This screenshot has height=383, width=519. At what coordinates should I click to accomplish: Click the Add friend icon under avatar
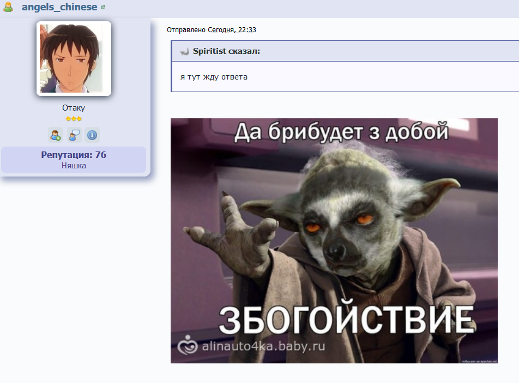click(55, 135)
